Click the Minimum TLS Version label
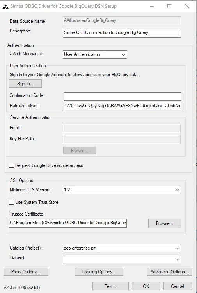The image size is (197, 293). pos(30,190)
